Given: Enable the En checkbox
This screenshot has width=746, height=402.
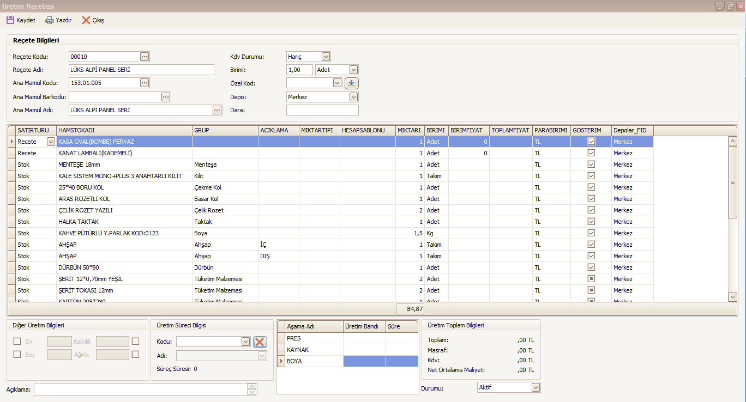Looking at the screenshot, I should [x=17, y=342].
